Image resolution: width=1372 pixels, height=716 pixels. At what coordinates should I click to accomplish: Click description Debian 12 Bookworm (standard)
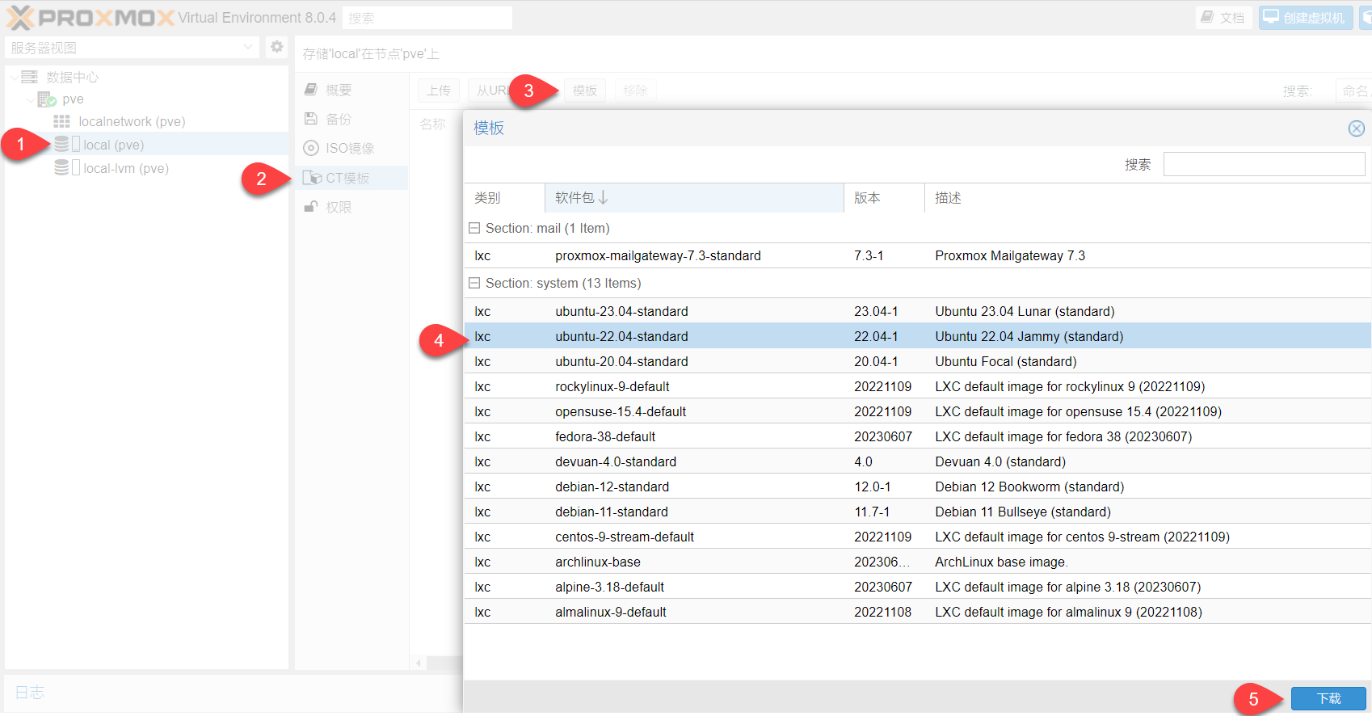[x=1029, y=486]
